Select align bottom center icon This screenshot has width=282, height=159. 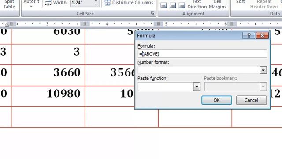tap(173, 6)
